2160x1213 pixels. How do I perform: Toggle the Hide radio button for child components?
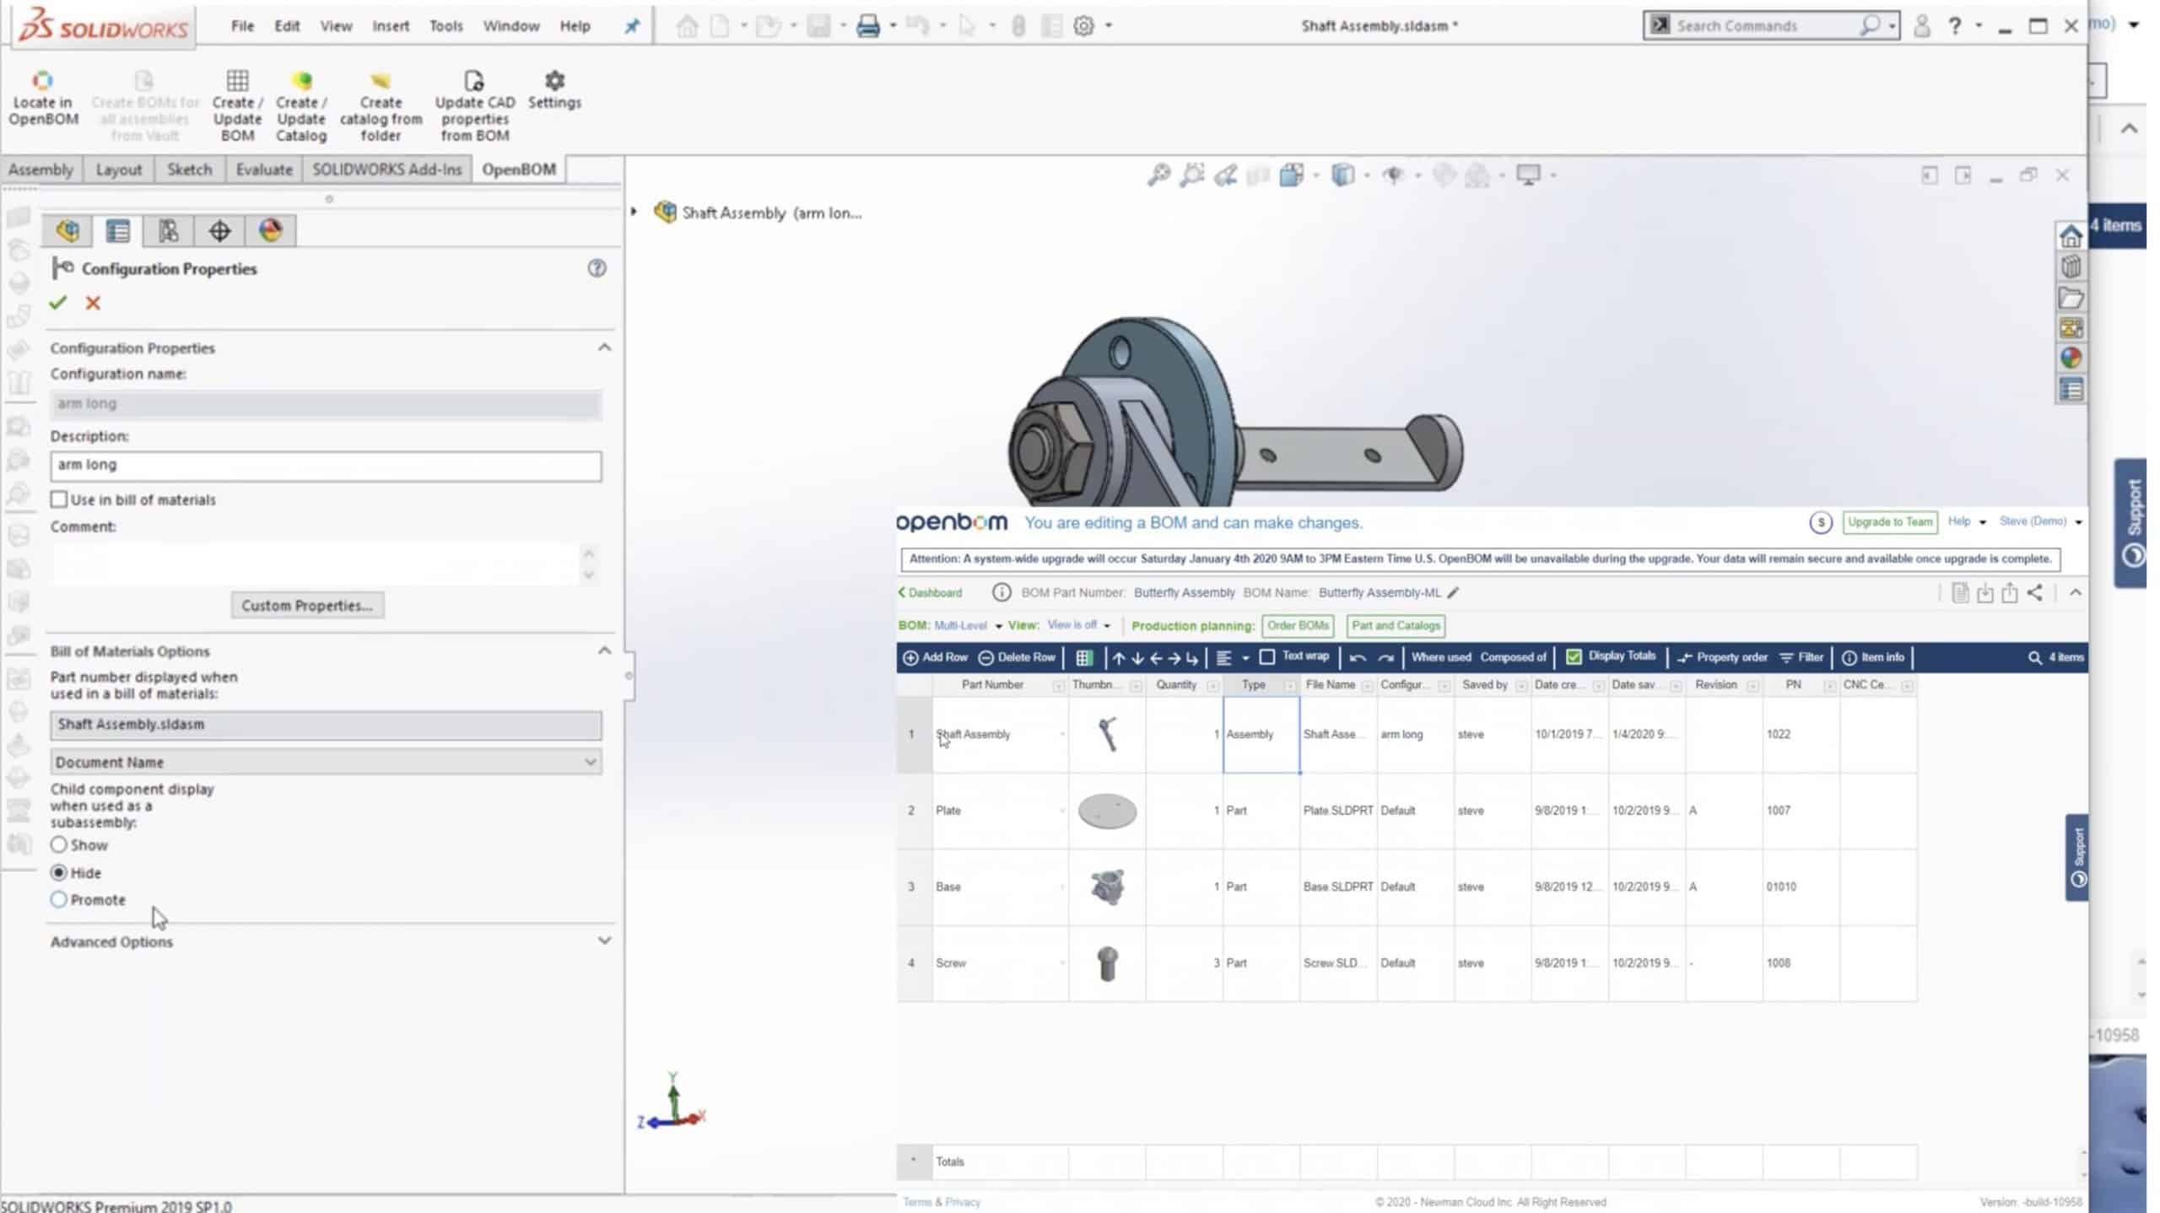58,871
